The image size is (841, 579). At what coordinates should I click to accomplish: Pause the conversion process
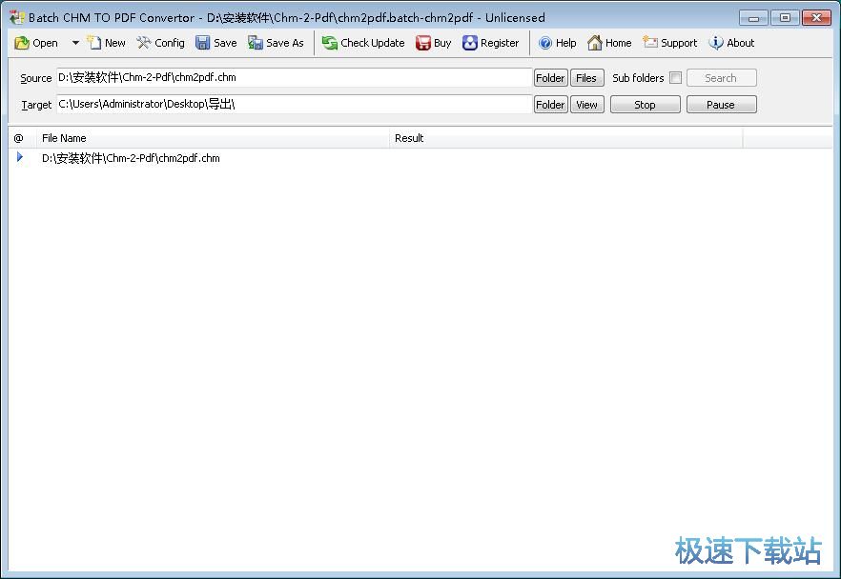(x=721, y=105)
